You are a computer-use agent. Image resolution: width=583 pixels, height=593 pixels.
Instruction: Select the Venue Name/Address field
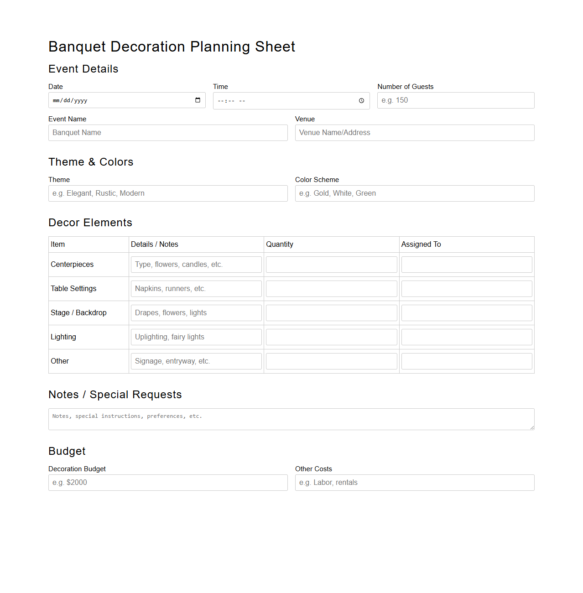click(x=414, y=133)
